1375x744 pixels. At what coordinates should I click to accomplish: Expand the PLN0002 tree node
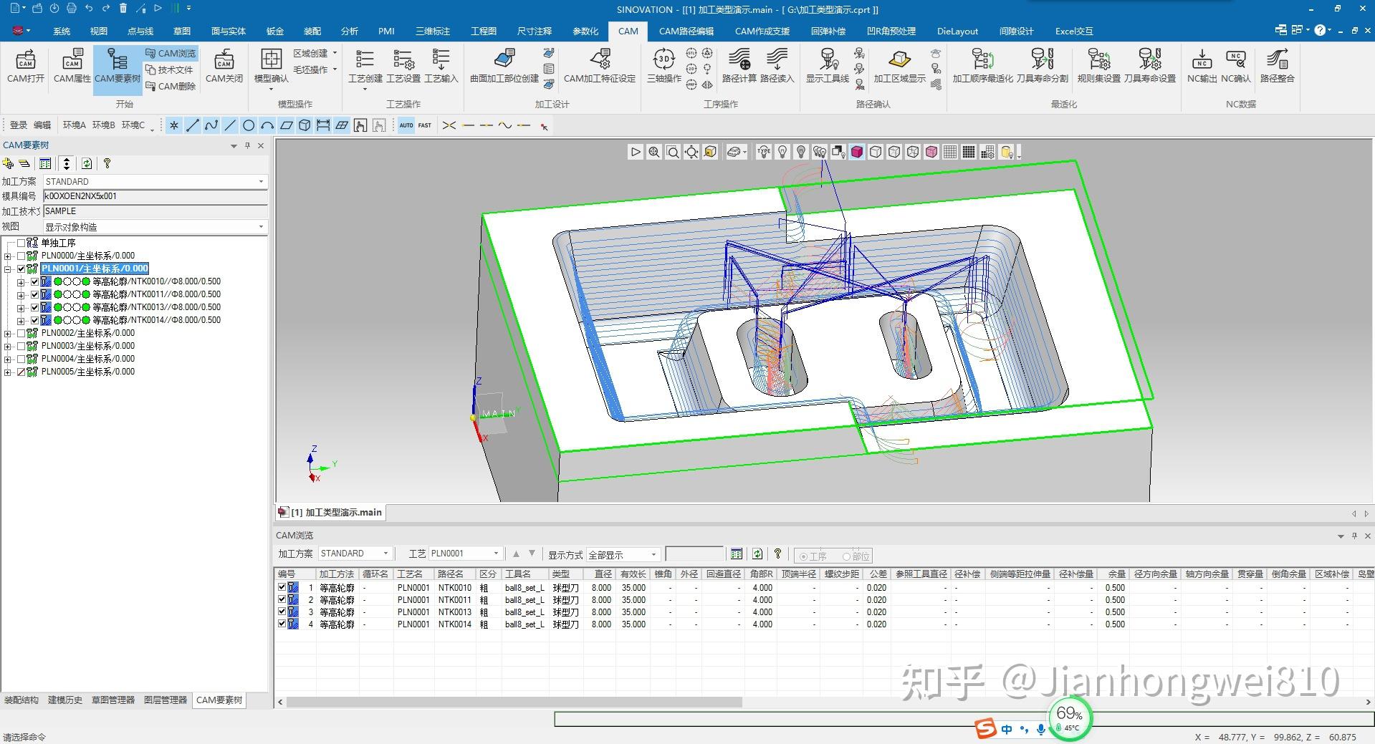8,334
